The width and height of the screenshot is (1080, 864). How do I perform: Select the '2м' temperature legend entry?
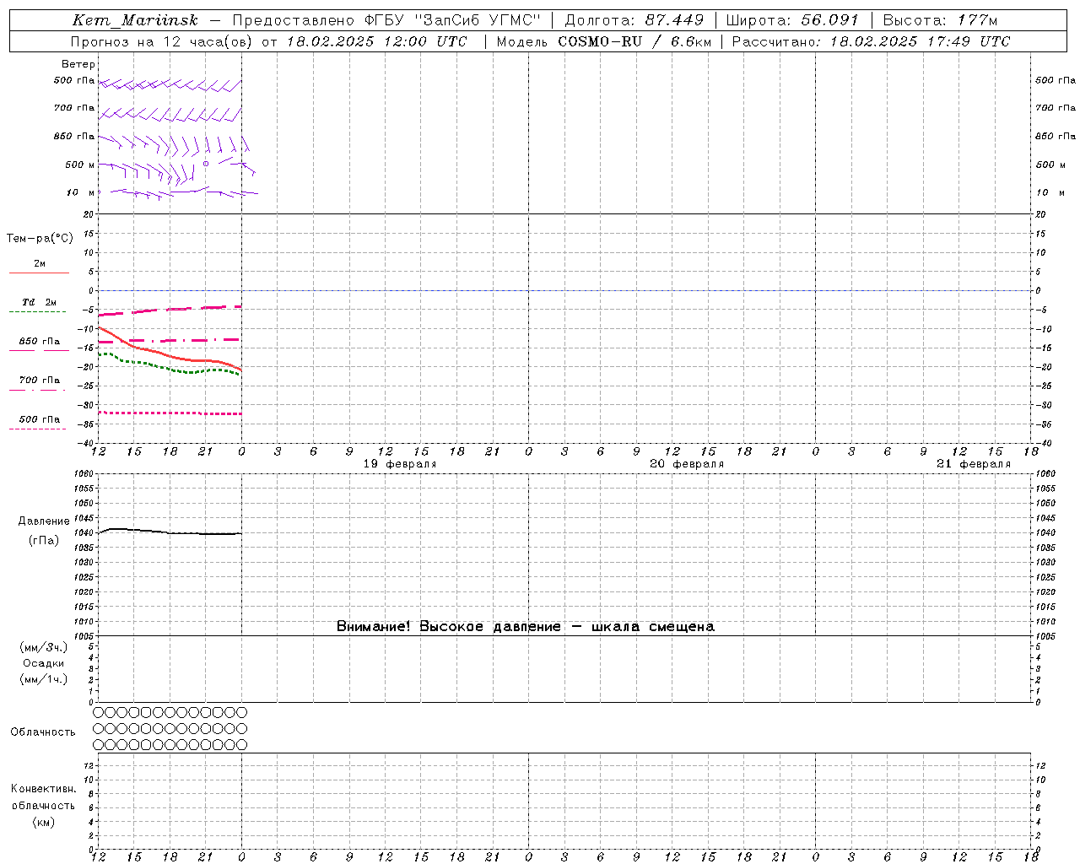[x=40, y=264]
